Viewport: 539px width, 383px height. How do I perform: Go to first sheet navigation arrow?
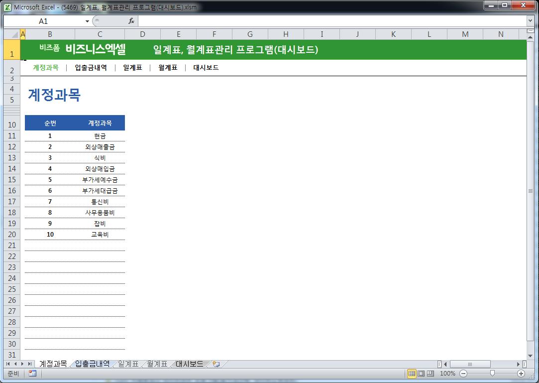[x=8, y=364]
